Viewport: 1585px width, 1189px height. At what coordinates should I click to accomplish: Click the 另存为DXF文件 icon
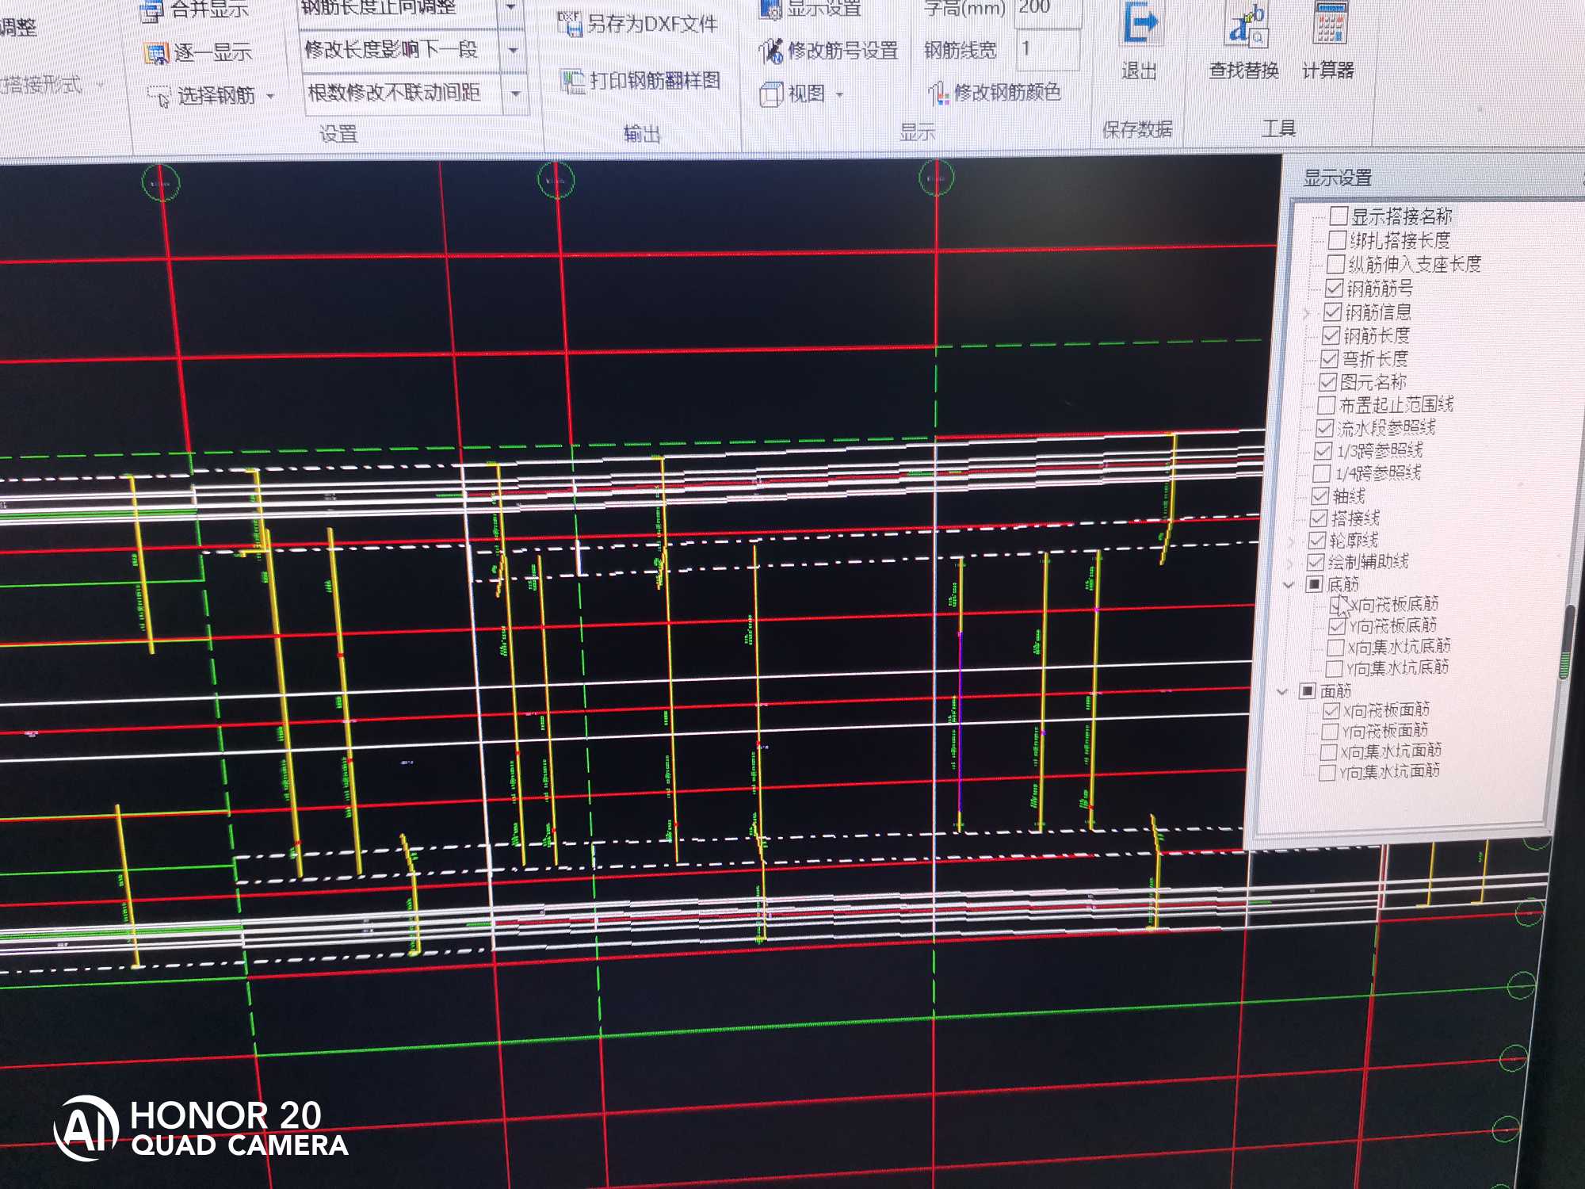click(x=569, y=25)
